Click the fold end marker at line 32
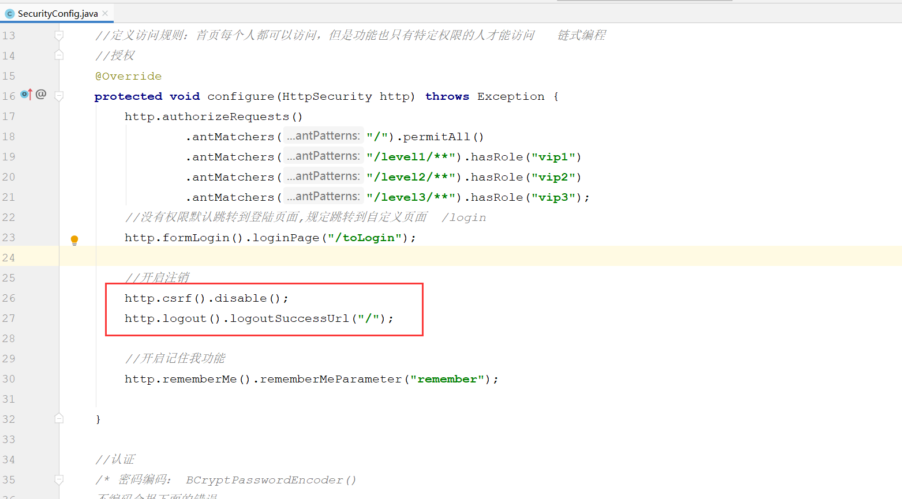902x499 pixels. [59, 418]
